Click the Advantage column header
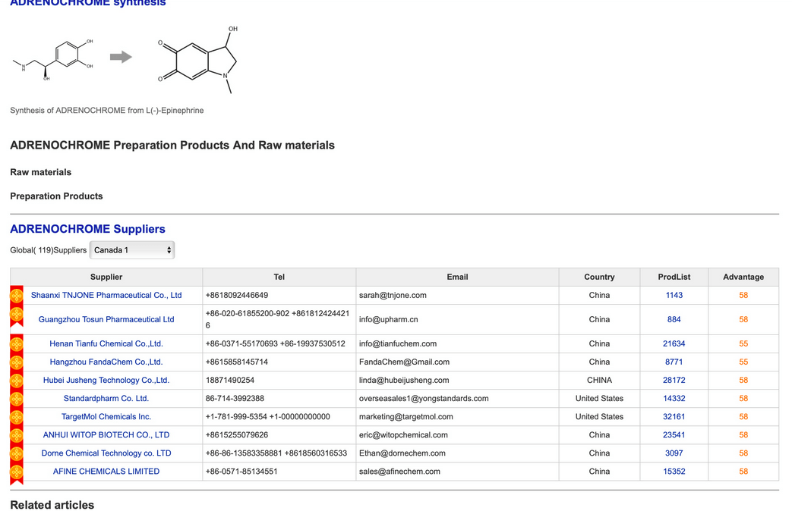The height and width of the screenshot is (511, 792). pos(743,277)
